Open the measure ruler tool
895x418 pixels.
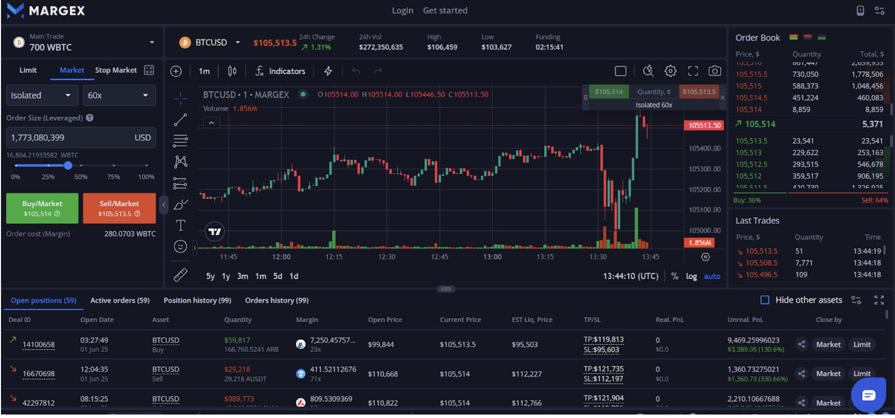pyautogui.click(x=180, y=275)
